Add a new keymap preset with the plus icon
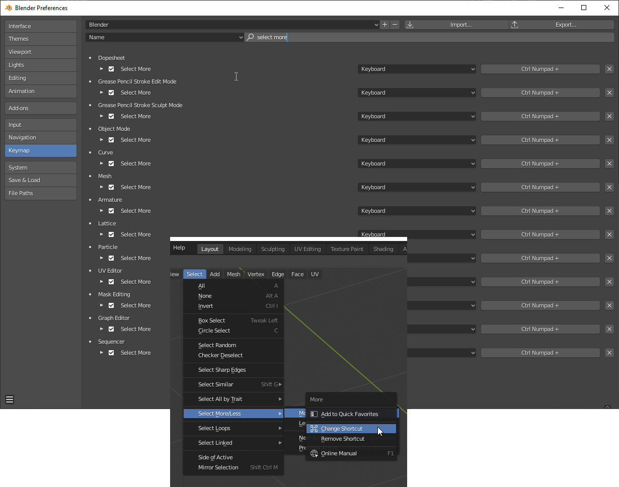The image size is (619, 487). [385, 24]
